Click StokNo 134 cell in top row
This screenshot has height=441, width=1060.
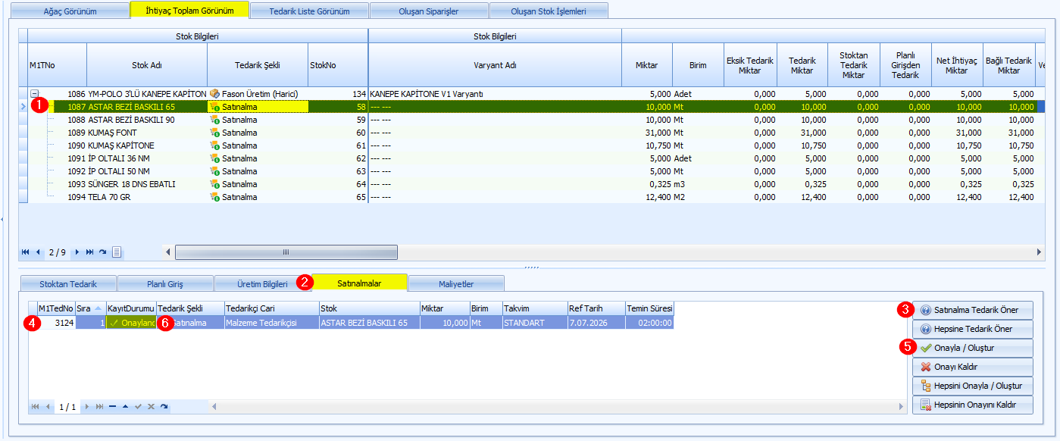pos(338,94)
